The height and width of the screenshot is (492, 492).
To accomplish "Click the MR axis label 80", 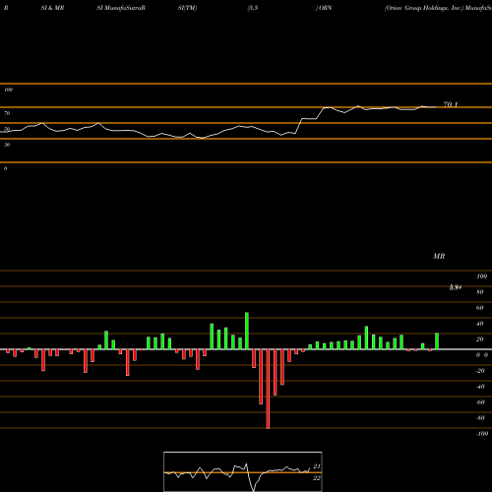I will point(480,292).
